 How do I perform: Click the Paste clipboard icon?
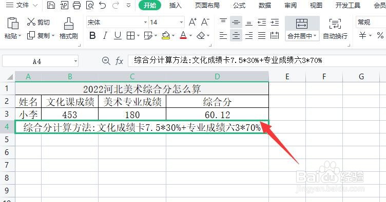[x=12, y=24]
